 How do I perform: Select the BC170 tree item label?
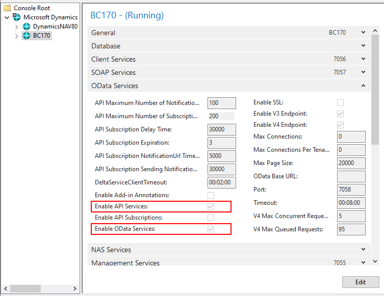click(42, 36)
